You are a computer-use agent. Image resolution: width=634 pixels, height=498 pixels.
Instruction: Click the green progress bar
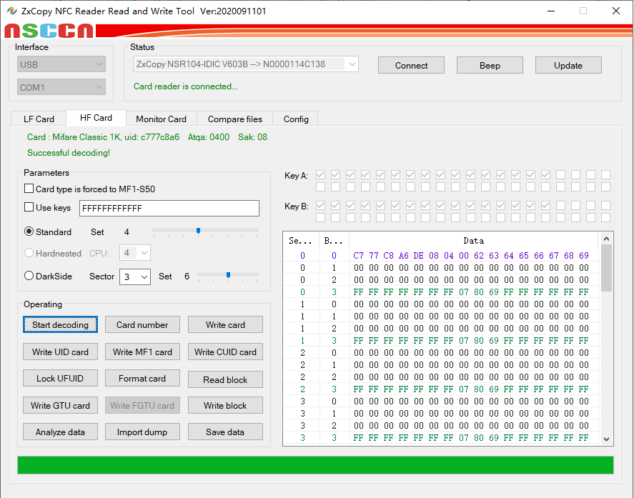click(x=315, y=465)
